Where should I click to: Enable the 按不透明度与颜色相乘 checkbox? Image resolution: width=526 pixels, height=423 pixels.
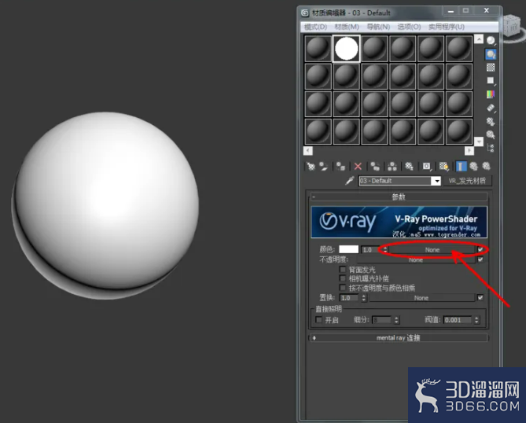343,288
